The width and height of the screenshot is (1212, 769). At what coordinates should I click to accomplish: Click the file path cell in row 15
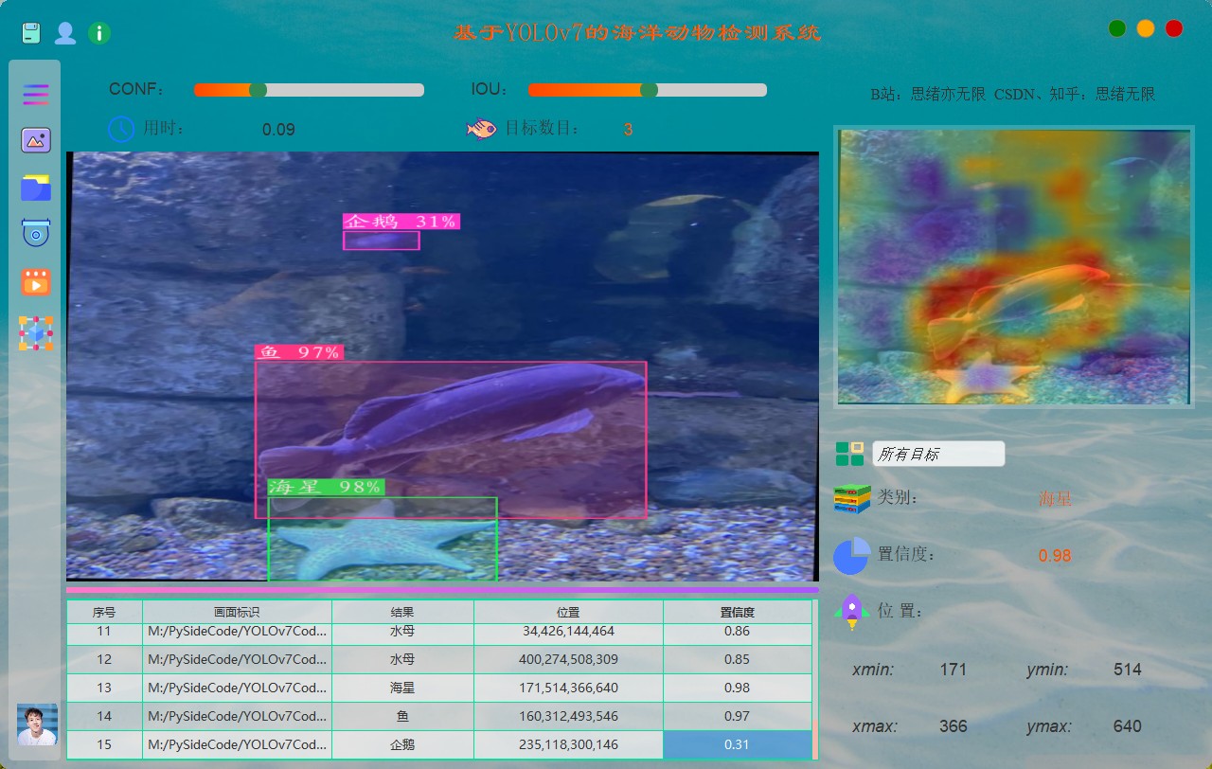(x=237, y=744)
